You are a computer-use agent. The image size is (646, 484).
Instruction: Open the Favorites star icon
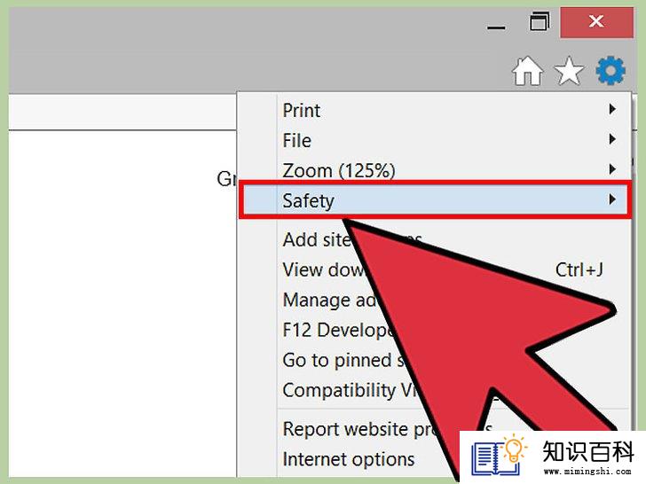pyautogui.click(x=569, y=71)
